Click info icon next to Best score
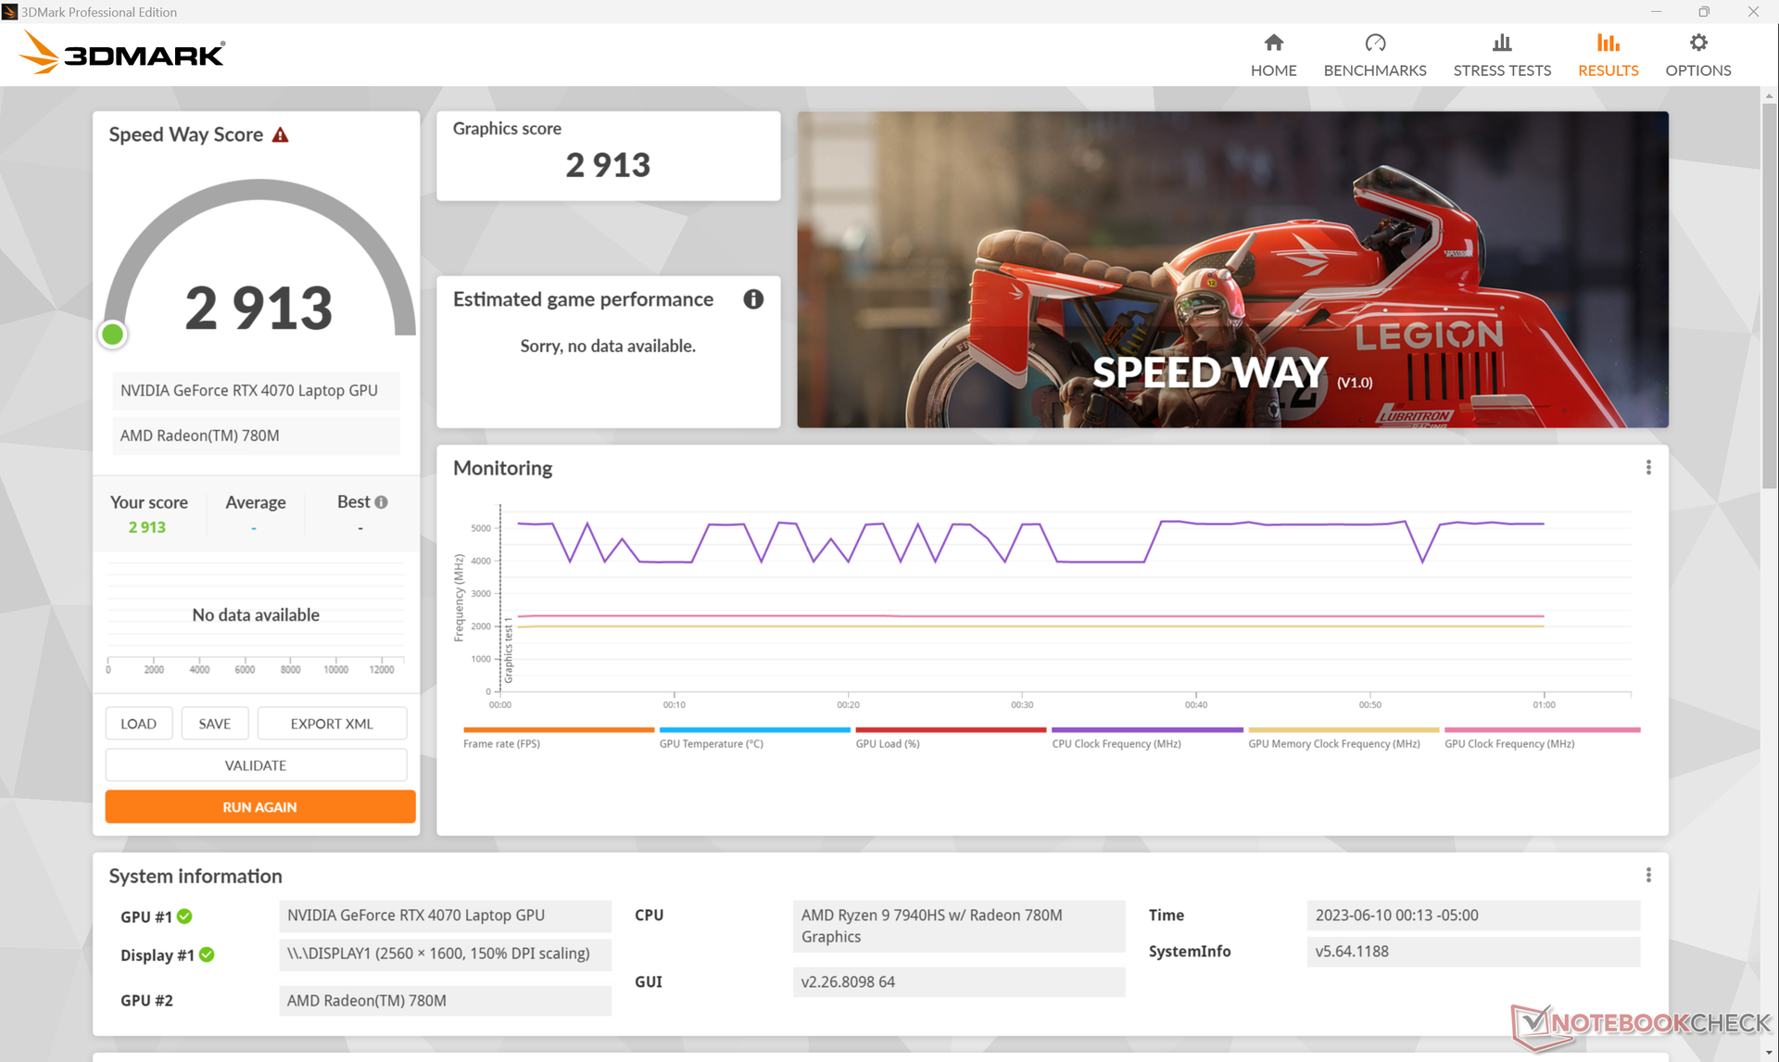1779x1062 pixels. 381,502
